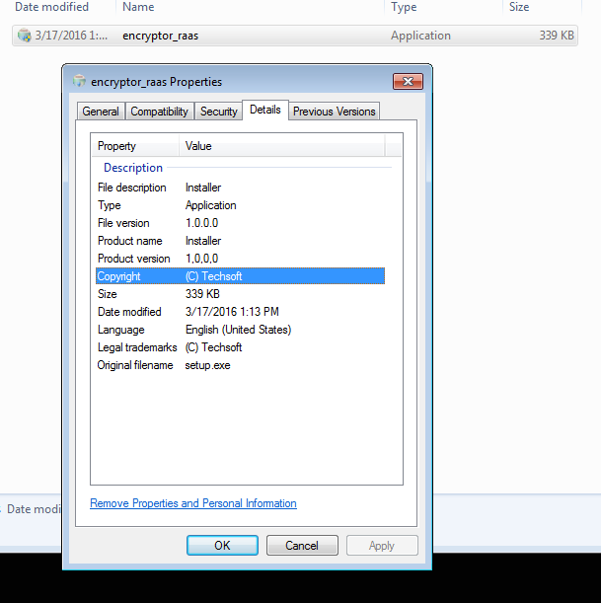Select the Date modified property row

tap(241, 312)
